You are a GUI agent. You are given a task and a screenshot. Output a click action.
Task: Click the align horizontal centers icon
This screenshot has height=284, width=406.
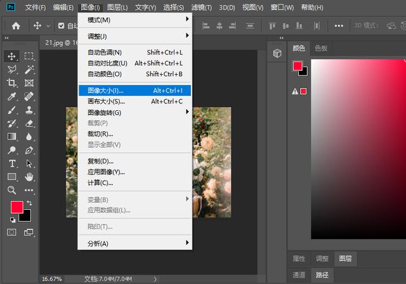[219, 25]
